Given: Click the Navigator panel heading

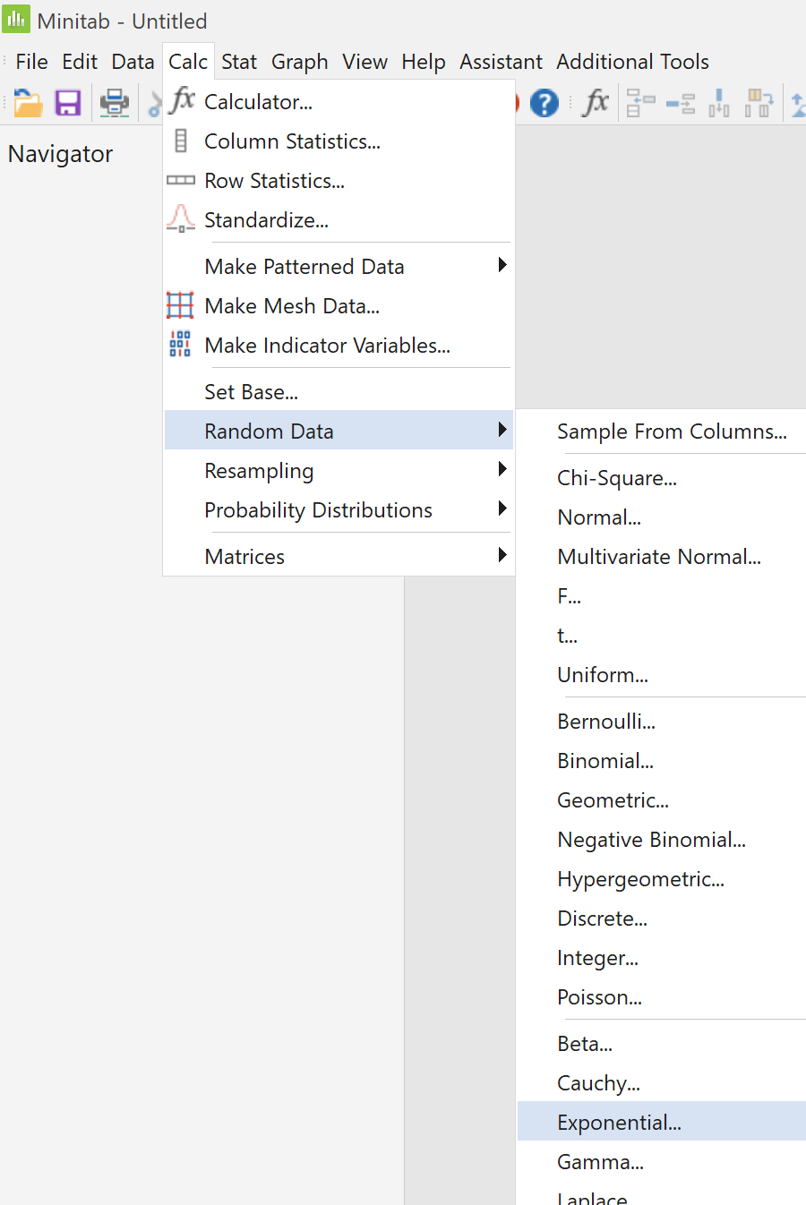Looking at the screenshot, I should coord(61,154).
